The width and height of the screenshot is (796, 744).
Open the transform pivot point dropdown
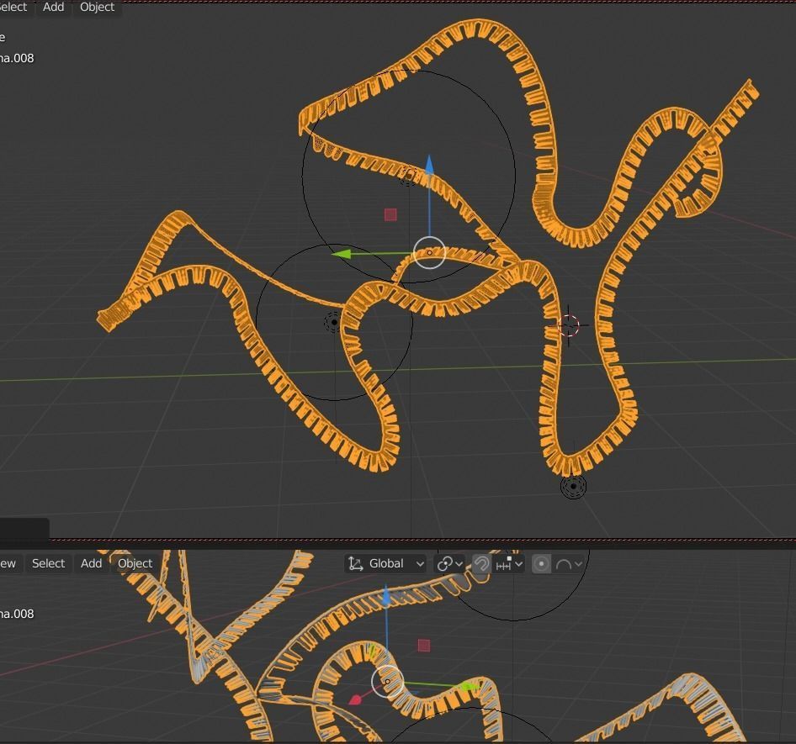point(450,564)
